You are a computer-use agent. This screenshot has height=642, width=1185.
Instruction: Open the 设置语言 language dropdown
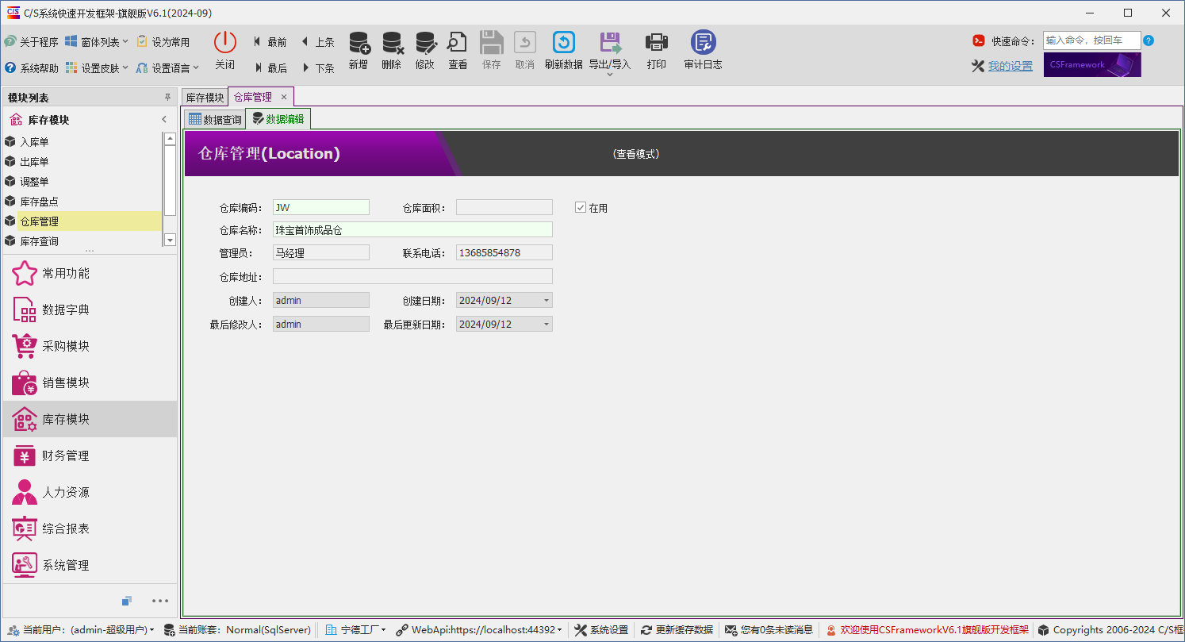pos(167,68)
